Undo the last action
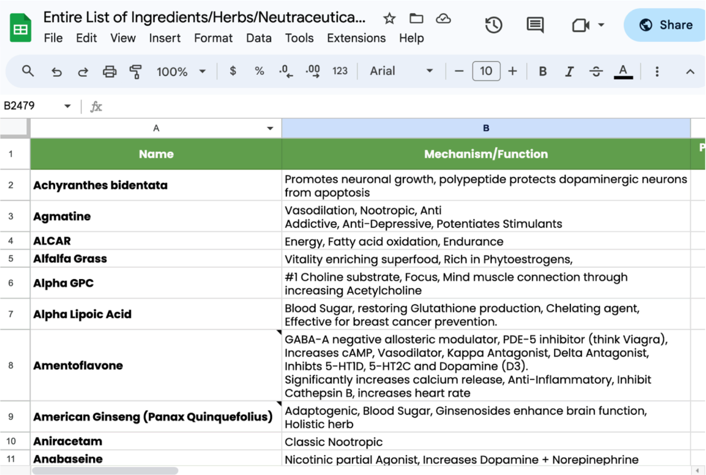This screenshot has width=706, height=475. 56,71
